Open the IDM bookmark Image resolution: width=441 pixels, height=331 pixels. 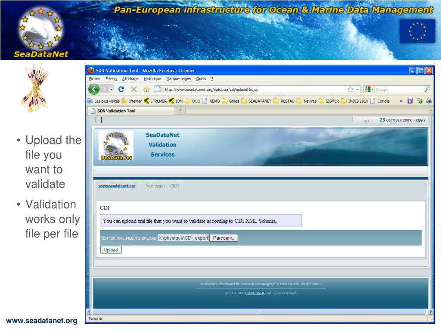[x=176, y=101]
